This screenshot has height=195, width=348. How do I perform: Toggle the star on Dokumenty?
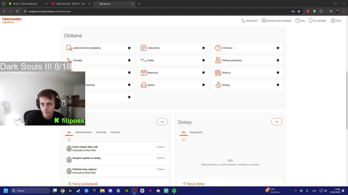(203, 48)
